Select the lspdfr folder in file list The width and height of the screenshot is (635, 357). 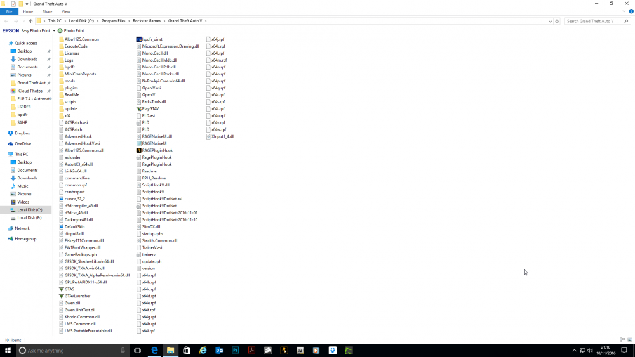(67, 67)
